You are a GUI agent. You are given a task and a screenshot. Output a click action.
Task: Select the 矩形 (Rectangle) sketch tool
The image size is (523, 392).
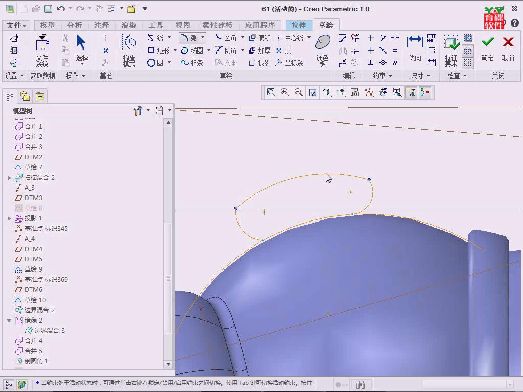[158, 51]
